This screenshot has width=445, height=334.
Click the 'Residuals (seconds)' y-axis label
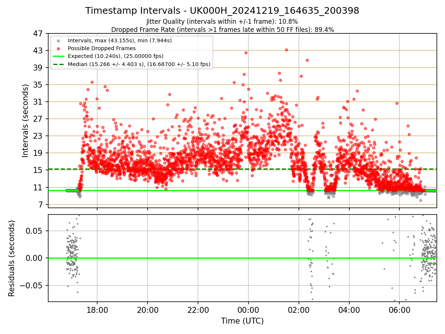pos(11,258)
